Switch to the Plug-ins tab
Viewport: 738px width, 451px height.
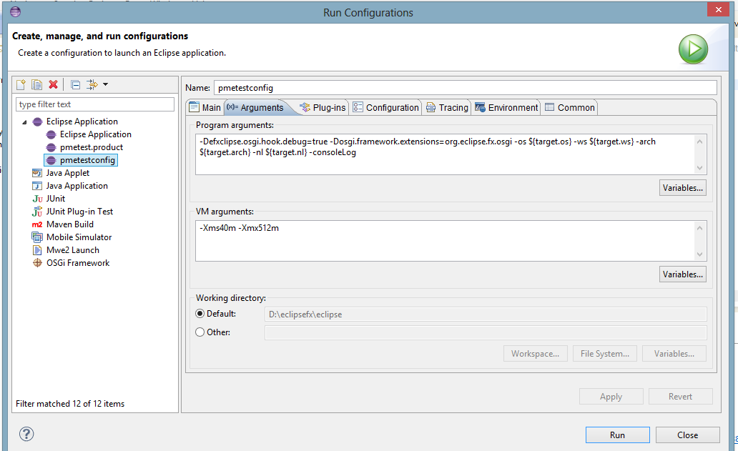(x=323, y=108)
